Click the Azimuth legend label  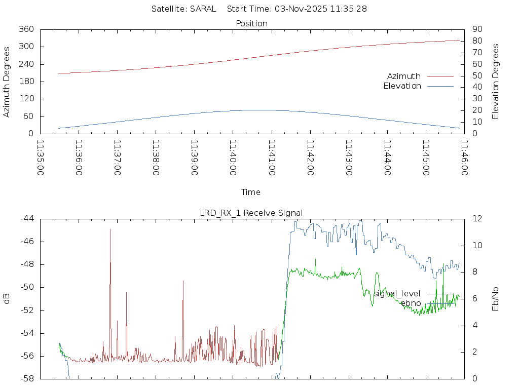click(403, 76)
